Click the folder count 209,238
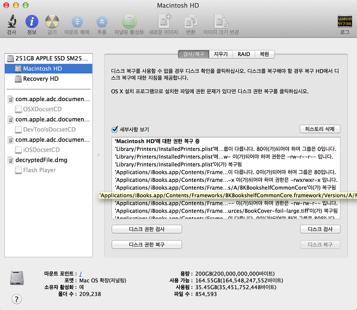 90,294
